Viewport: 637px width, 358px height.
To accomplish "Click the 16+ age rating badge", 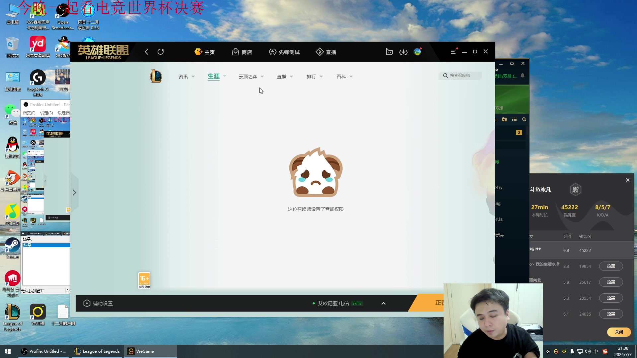I will click(x=144, y=281).
